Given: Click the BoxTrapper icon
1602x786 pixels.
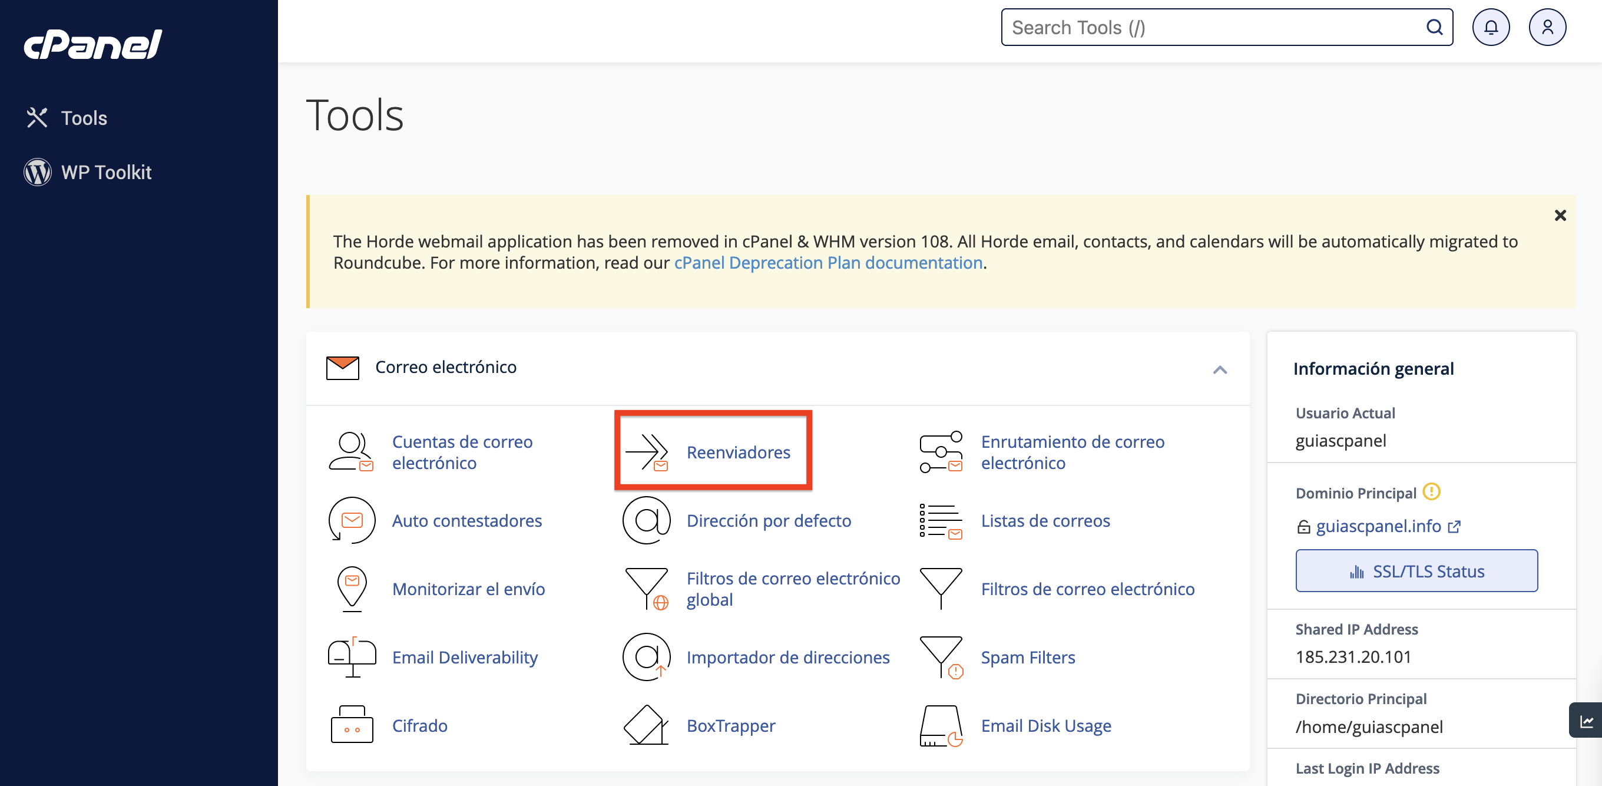Looking at the screenshot, I should (x=646, y=725).
